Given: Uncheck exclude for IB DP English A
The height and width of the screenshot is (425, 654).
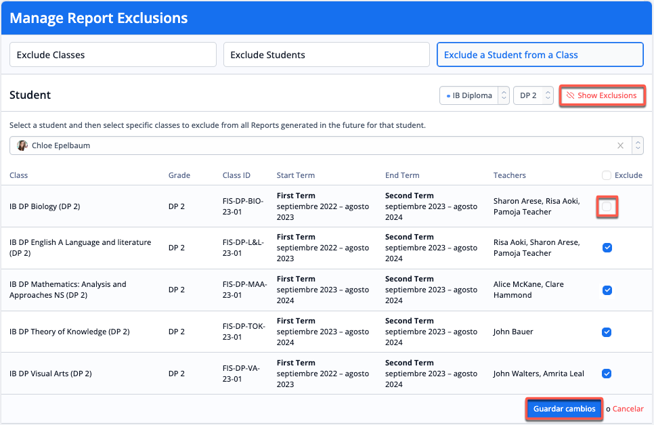Looking at the screenshot, I should (x=607, y=248).
